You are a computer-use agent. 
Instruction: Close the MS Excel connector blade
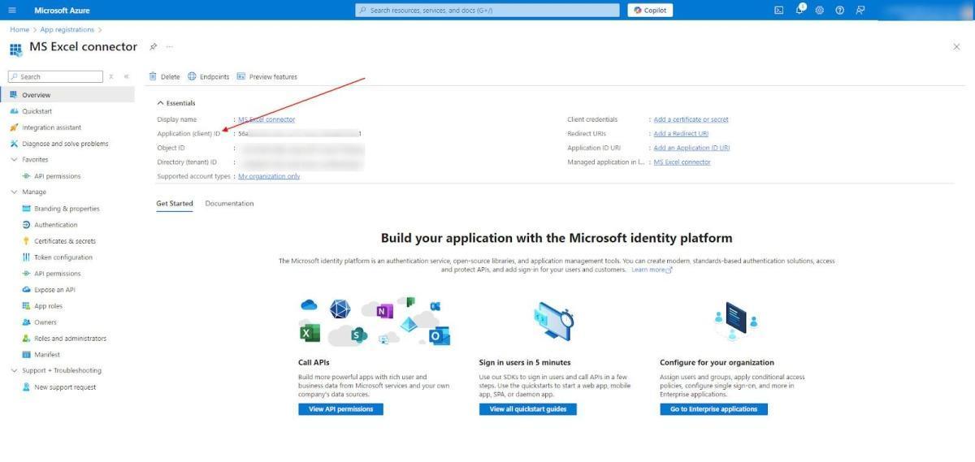[956, 47]
